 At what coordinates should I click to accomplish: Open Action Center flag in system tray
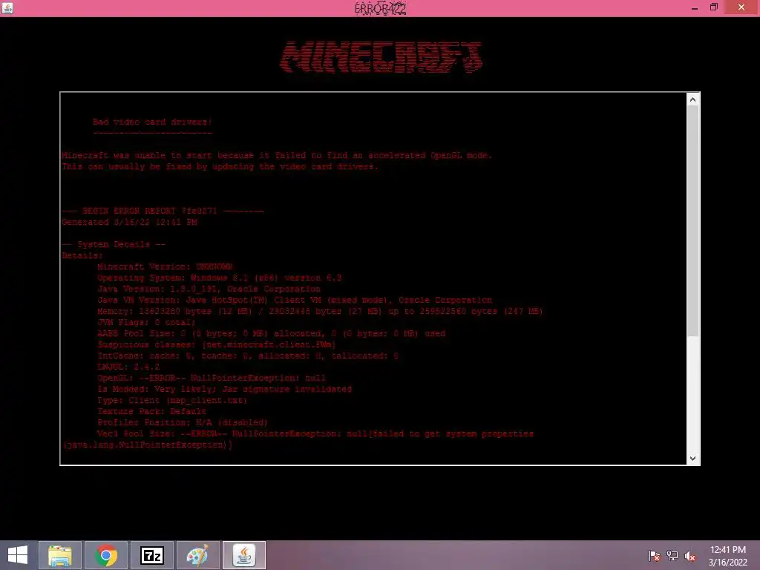click(x=654, y=556)
